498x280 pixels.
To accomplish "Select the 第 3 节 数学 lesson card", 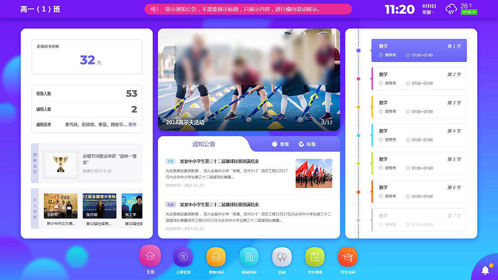I will pyautogui.click(x=419, y=107).
